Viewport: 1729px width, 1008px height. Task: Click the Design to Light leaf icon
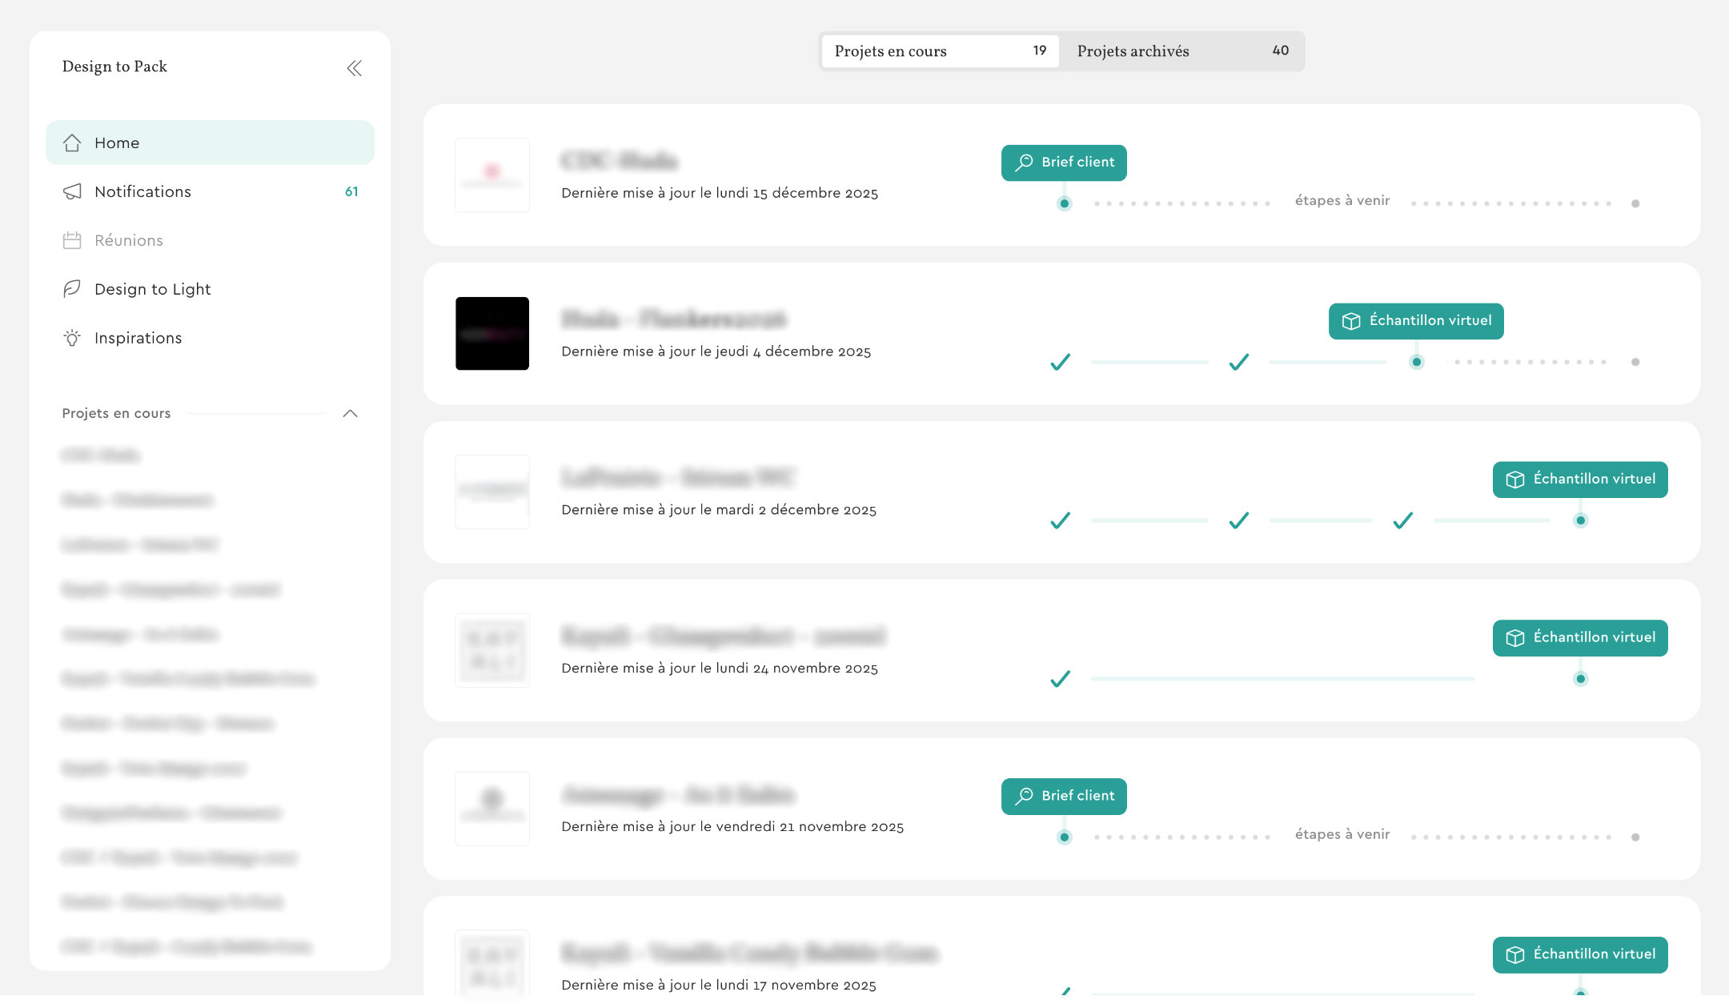[72, 289]
